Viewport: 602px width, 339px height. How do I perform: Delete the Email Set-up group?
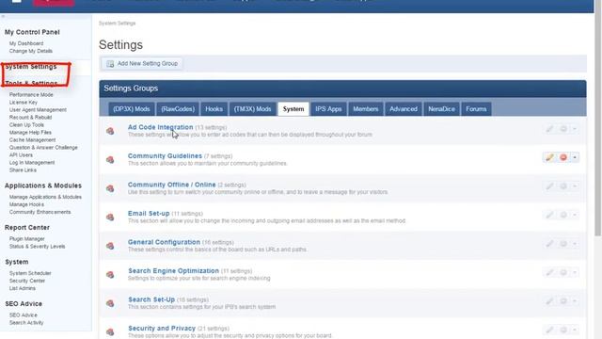[x=563, y=215]
